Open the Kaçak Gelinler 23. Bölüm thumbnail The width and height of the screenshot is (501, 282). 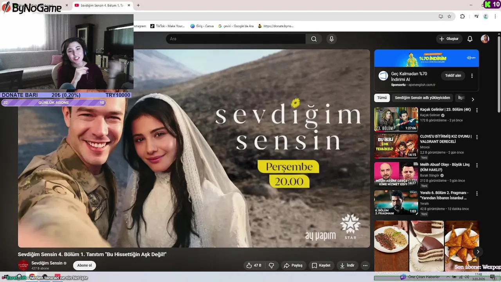coord(396,119)
